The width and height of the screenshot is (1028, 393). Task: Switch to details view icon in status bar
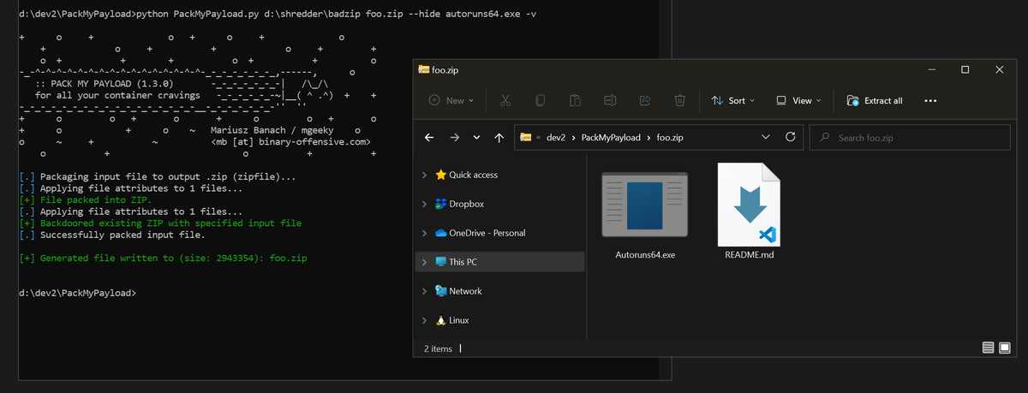(x=988, y=348)
